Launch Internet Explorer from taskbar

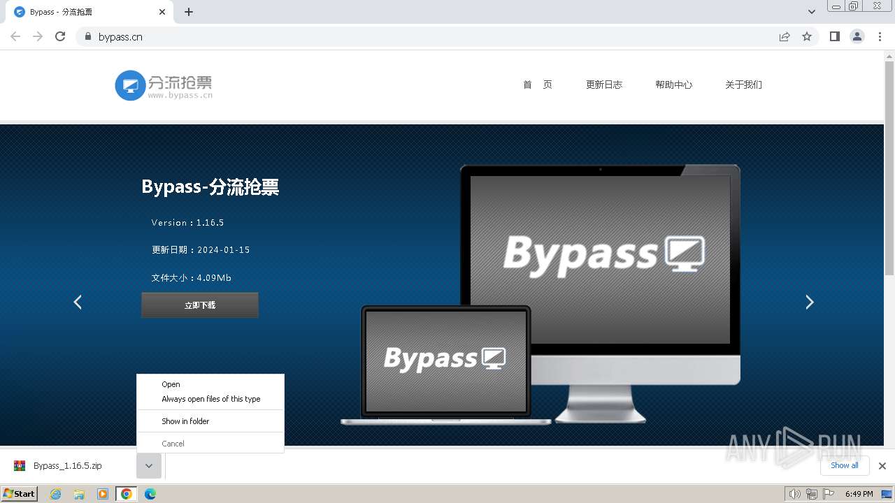pyautogui.click(x=56, y=494)
